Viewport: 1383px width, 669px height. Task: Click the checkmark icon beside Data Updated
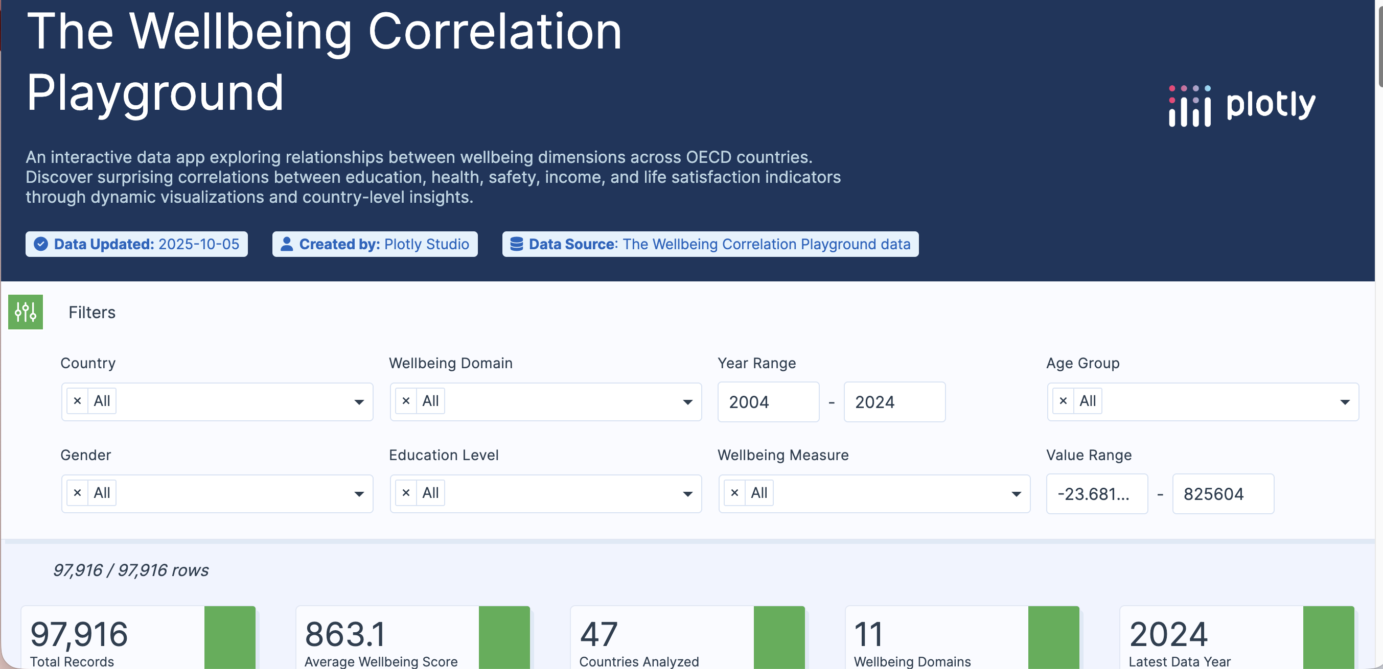(41, 244)
